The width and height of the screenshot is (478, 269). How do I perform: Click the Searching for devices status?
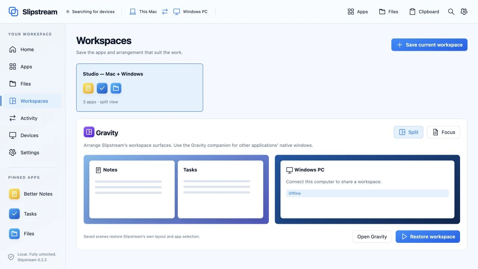tap(90, 12)
